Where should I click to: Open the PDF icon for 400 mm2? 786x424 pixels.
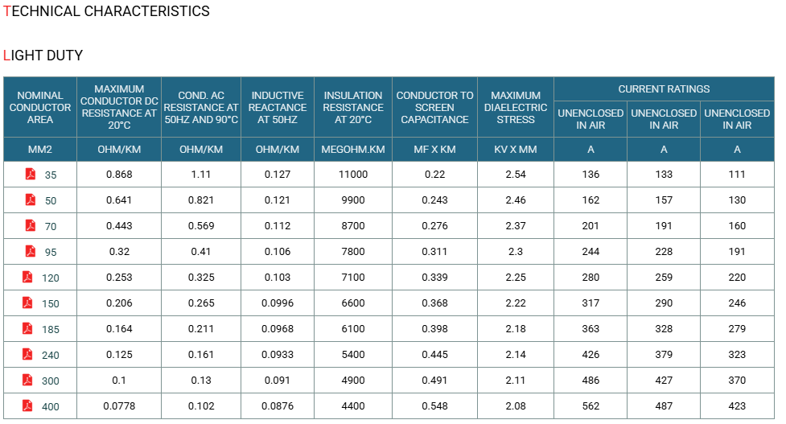click(x=27, y=405)
